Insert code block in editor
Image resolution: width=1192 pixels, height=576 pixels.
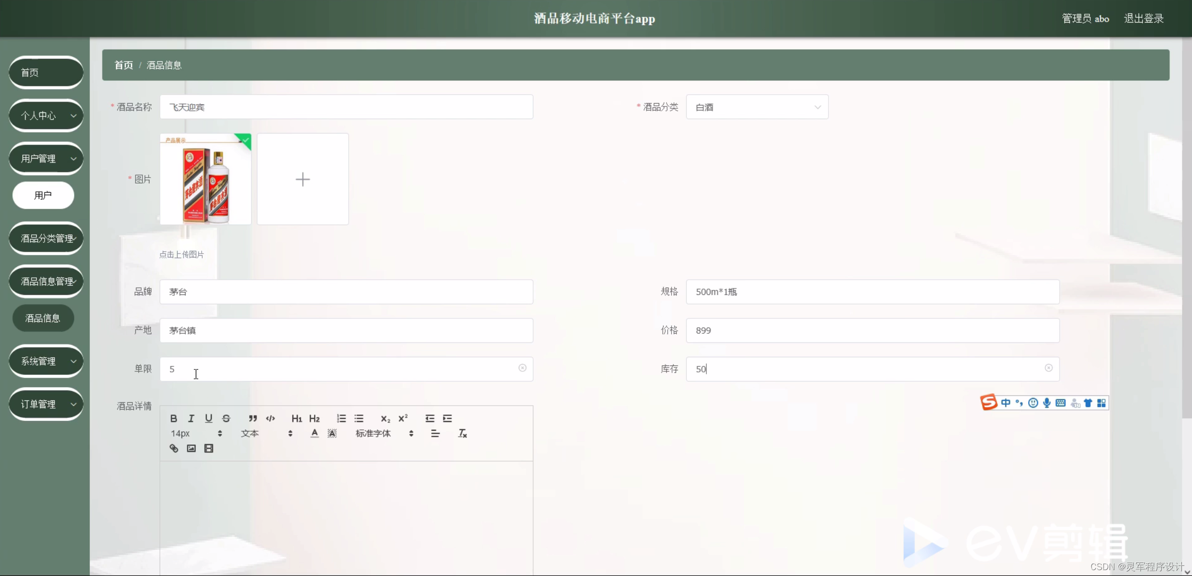(270, 418)
